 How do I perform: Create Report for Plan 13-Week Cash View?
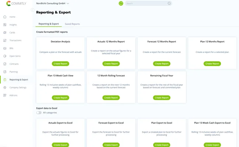[x=60, y=98]
